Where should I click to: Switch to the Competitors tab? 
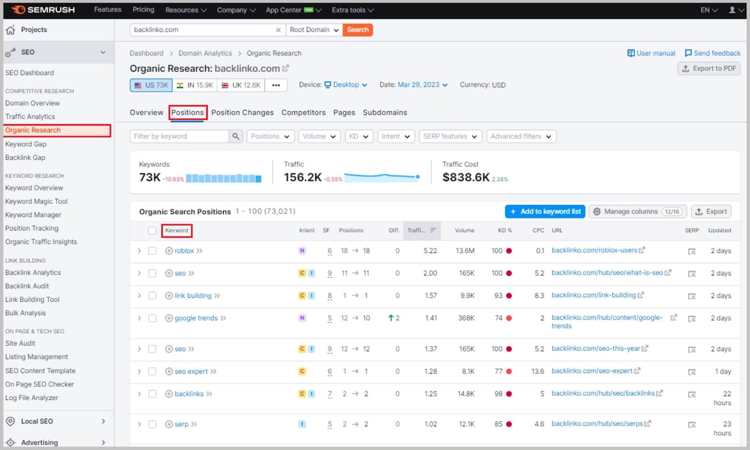tap(303, 113)
